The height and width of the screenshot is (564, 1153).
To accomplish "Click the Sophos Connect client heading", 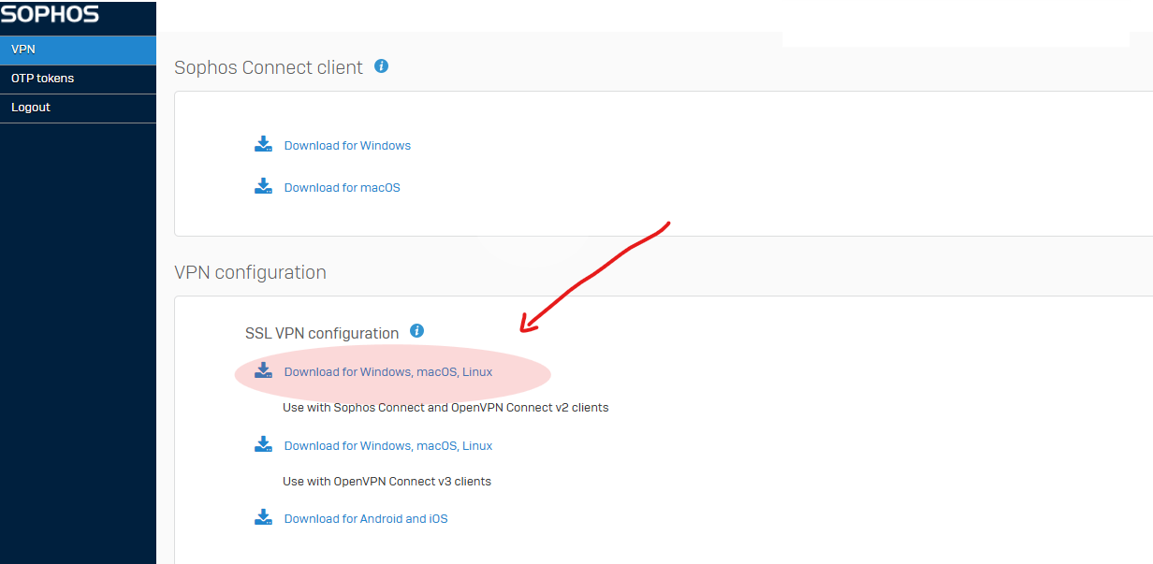I will 269,67.
